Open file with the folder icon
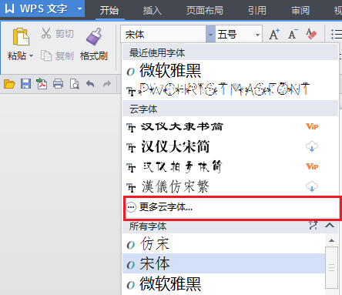342x295 pixels. pos(9,84)
